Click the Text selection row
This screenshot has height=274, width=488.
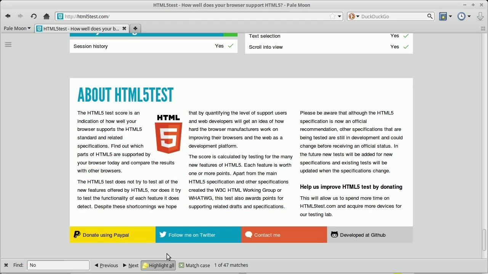[329, 36]
